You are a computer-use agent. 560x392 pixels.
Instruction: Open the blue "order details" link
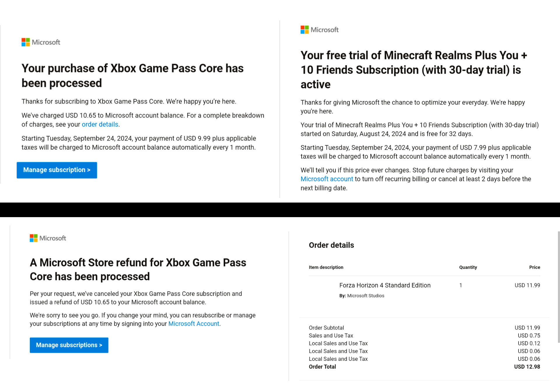100,124
